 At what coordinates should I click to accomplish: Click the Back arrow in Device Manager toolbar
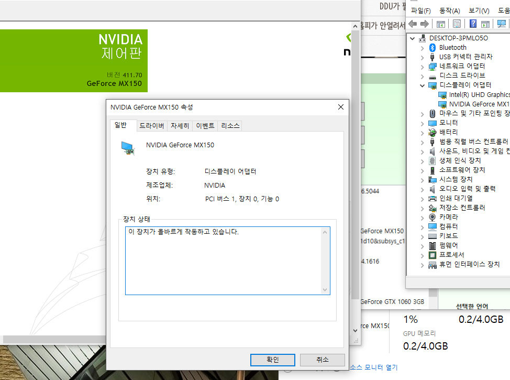click(x=413, y=24)
